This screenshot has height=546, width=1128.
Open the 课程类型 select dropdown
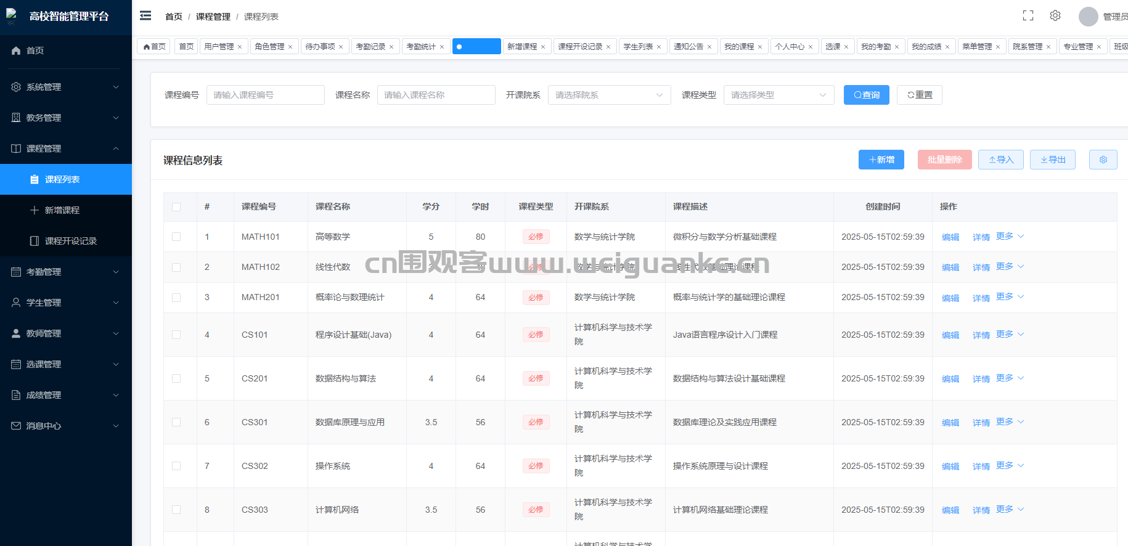779,95
